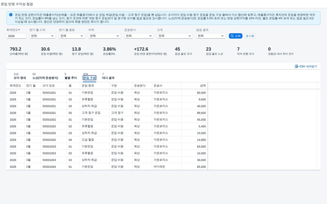Open the 전기 월 종료 dropdown
This screenshot has height=204, width=327.
pyautogui.click(x=72, y=36)
